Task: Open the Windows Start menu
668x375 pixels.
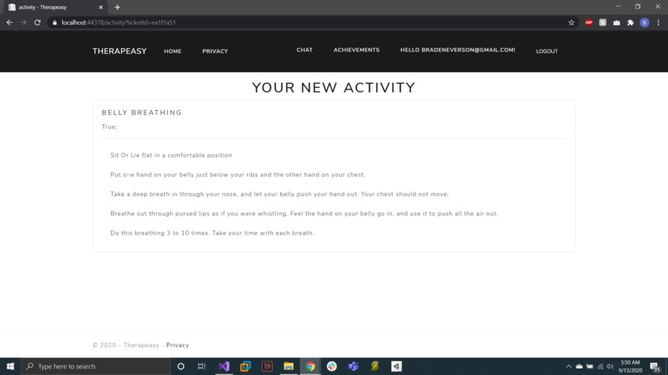Action: (x=10, y=367)
